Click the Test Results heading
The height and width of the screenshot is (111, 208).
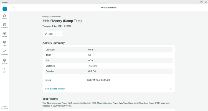tap(50, 99)
